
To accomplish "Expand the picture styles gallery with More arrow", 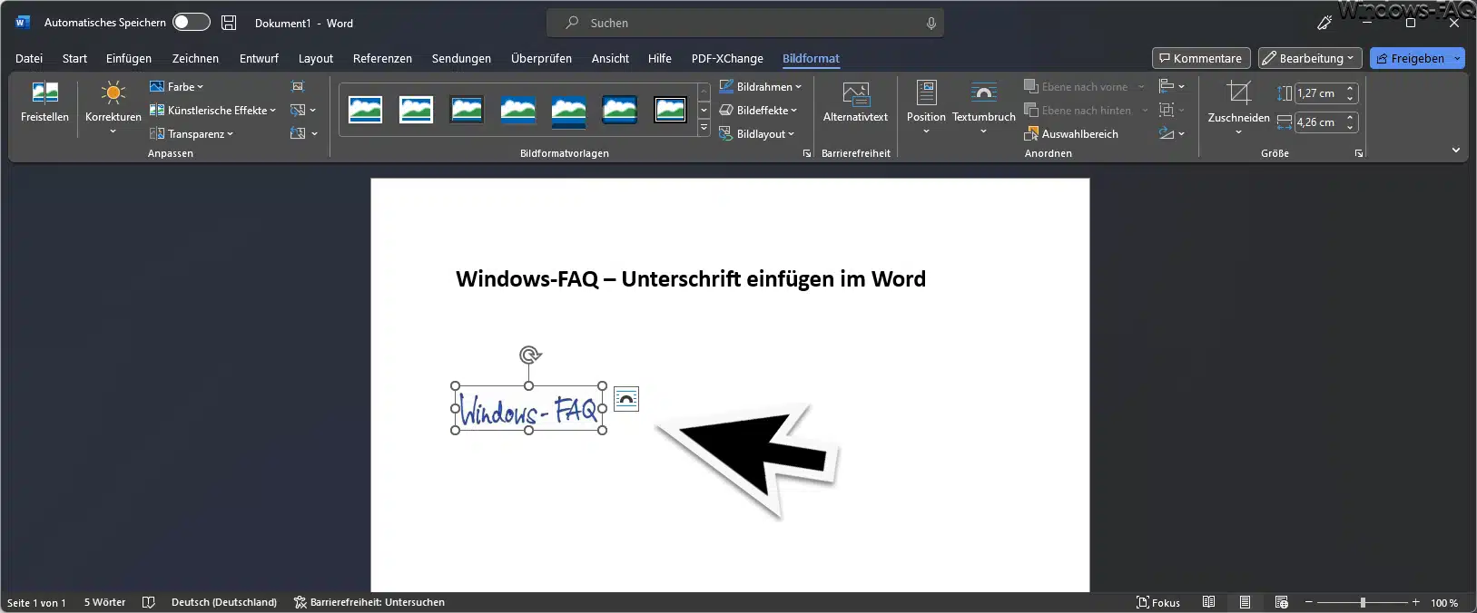I will 704,128.
